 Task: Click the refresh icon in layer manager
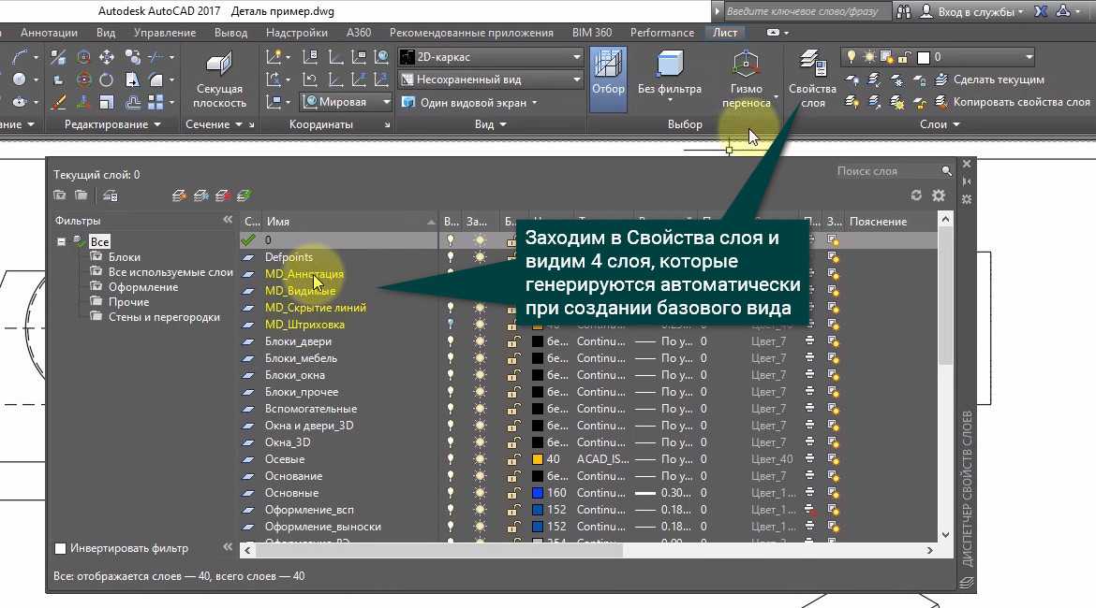coord(916,195)
